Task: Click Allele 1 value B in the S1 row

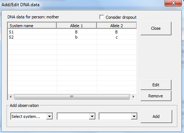Action: click(x=76, y=32)
